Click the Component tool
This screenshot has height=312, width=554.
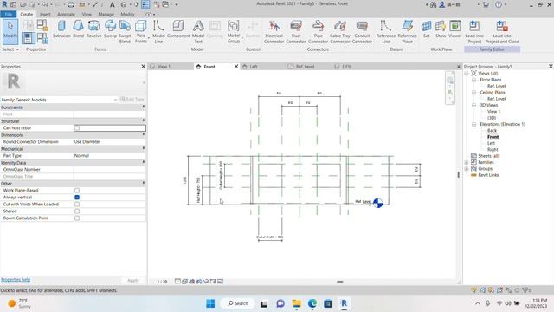pos(178,29)
